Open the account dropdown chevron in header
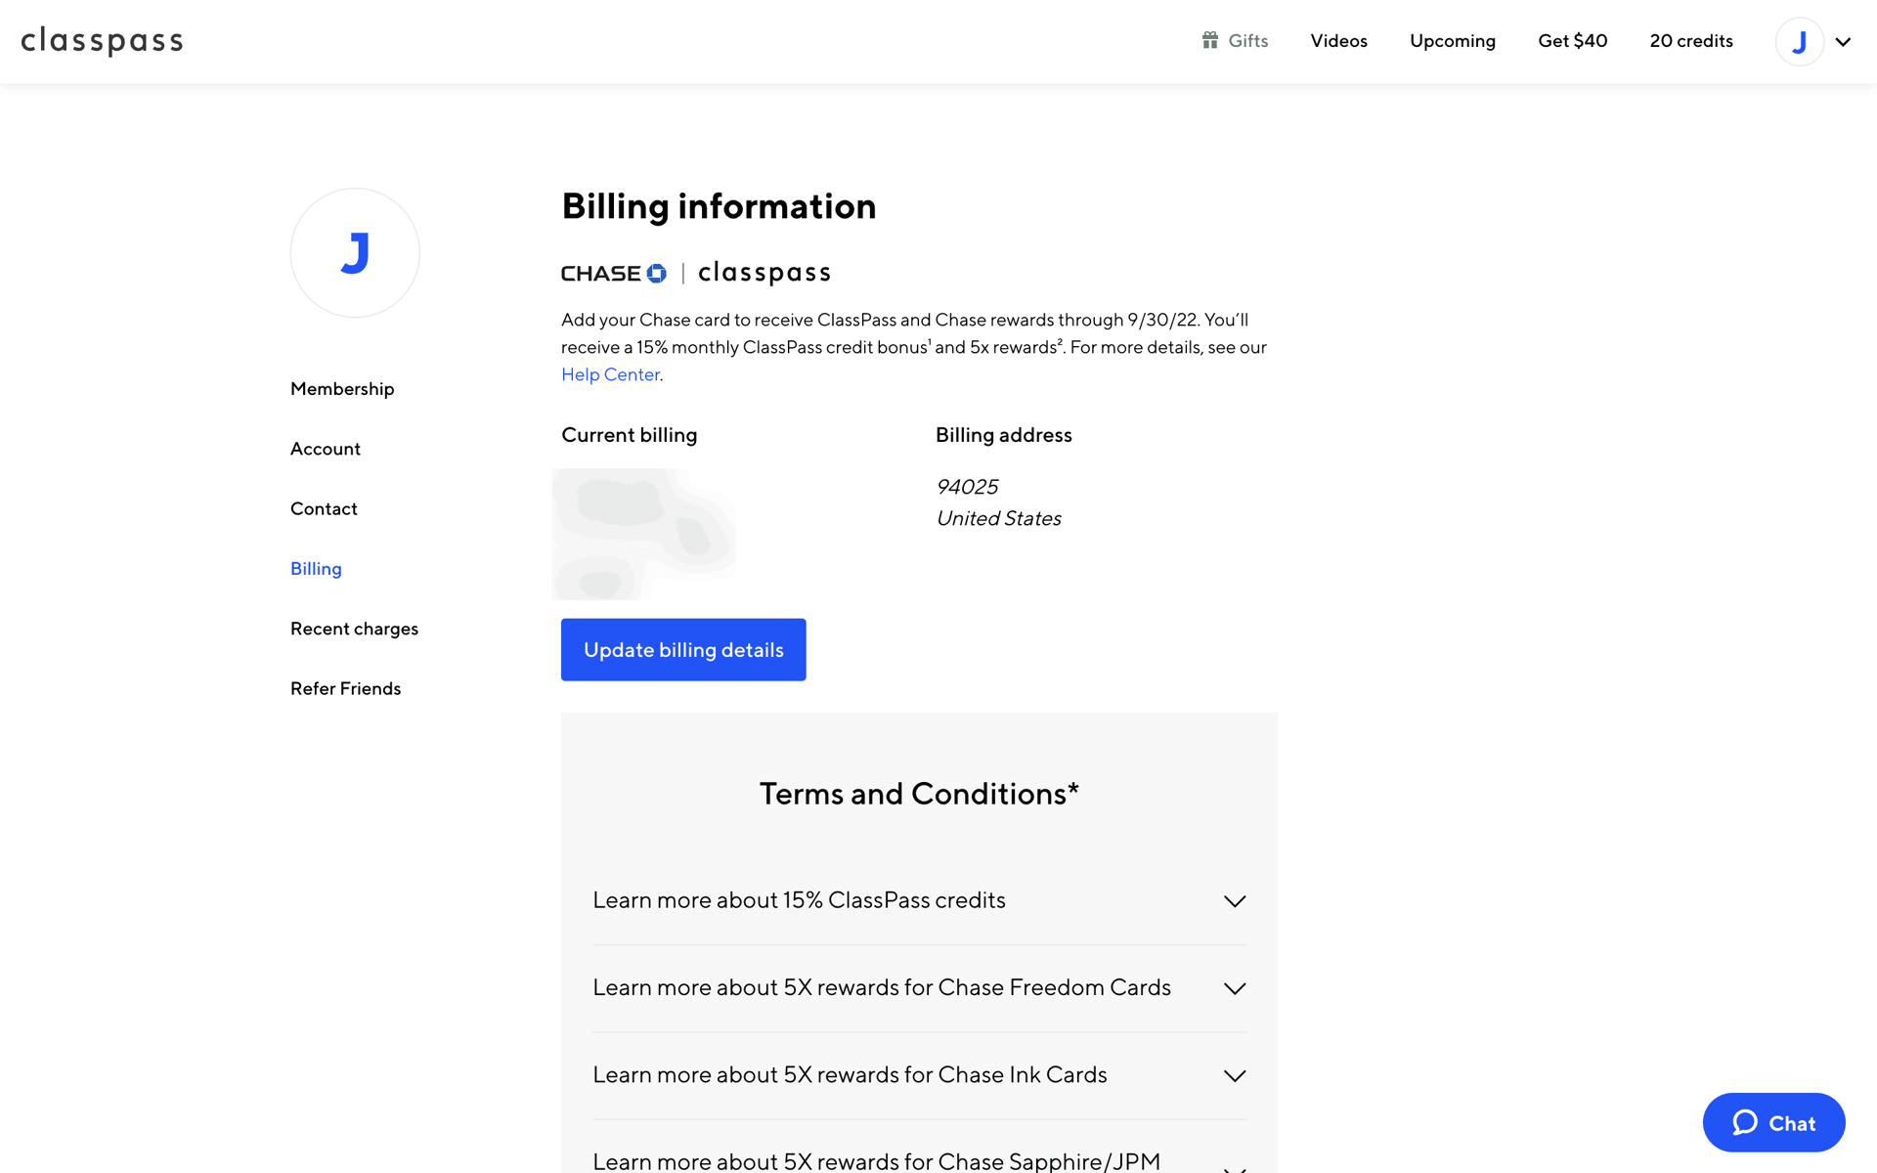The width and height of the screenshot is (1877, 1173). 1843,42
